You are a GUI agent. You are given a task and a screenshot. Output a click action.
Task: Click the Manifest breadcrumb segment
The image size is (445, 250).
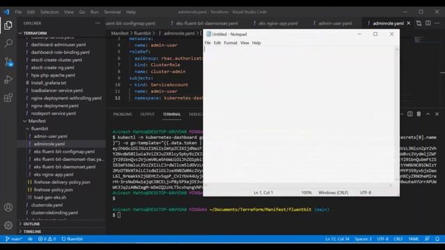click(120, 33)
